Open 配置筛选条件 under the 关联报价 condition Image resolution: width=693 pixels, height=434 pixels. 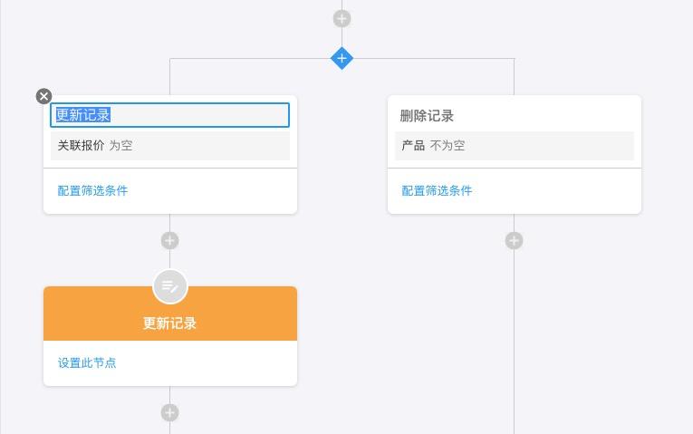[x=92, y=190]
